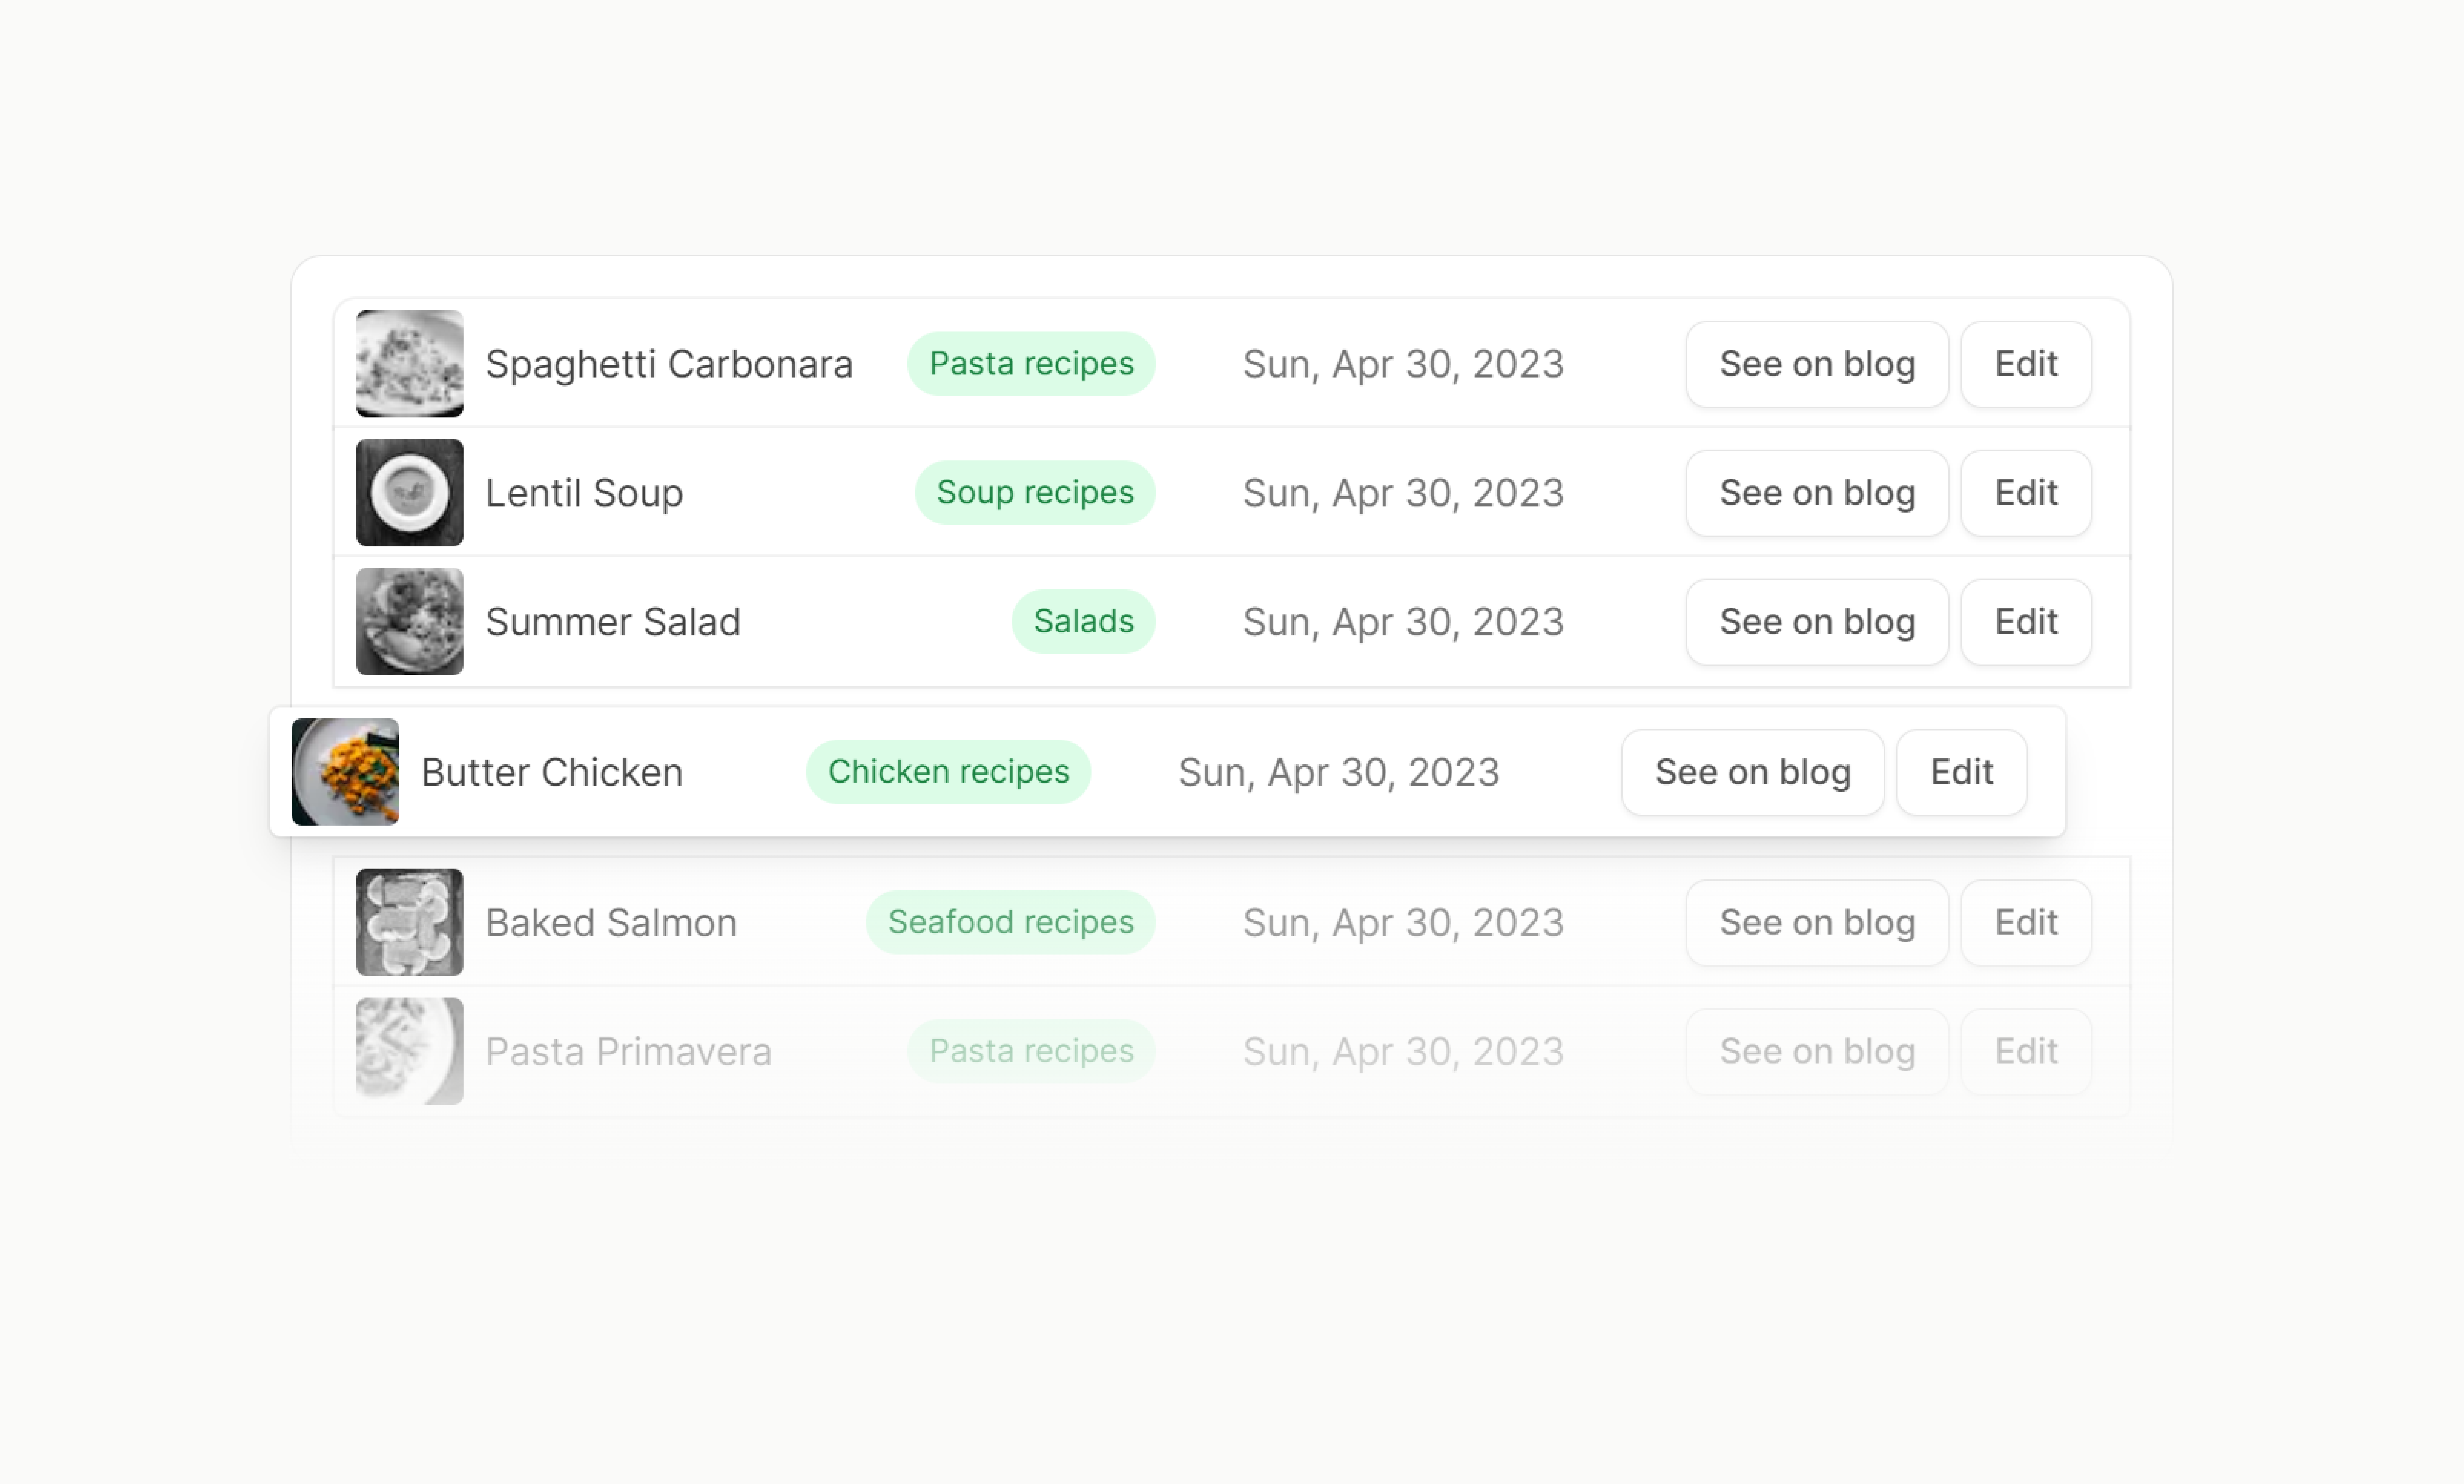Open the Baked Salmon thumbnail image

[x=409, y=922]
